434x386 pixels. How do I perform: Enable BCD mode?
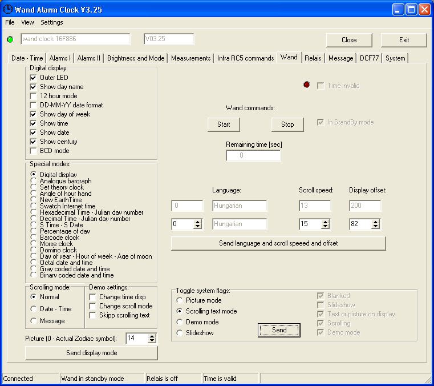click(x=33, y=151)
